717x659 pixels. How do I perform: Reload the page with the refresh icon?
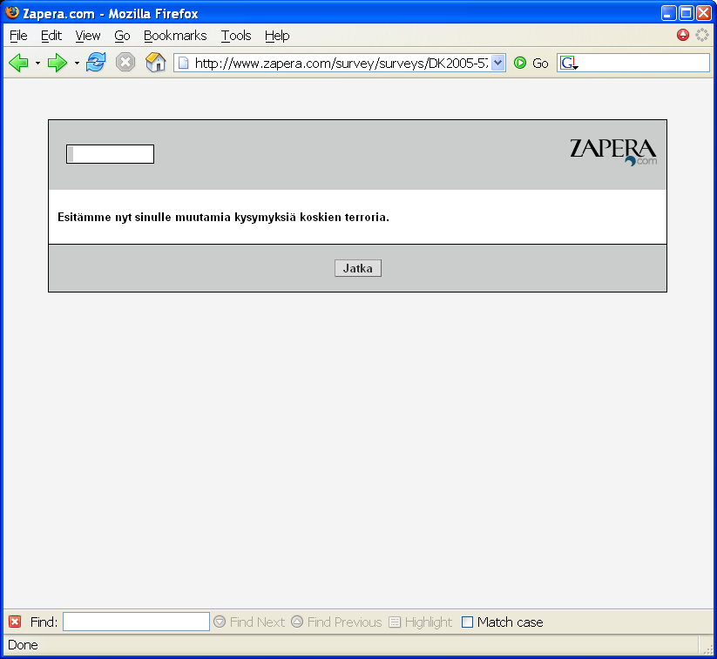tap(96, 63)
